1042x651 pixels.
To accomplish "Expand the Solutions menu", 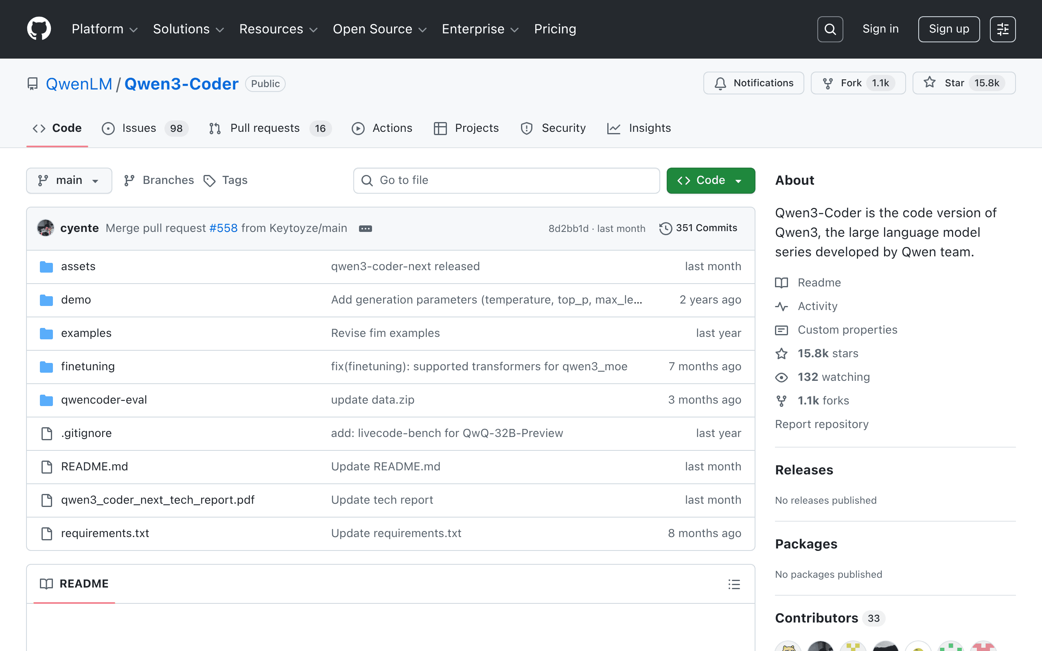I will [188, 29].
